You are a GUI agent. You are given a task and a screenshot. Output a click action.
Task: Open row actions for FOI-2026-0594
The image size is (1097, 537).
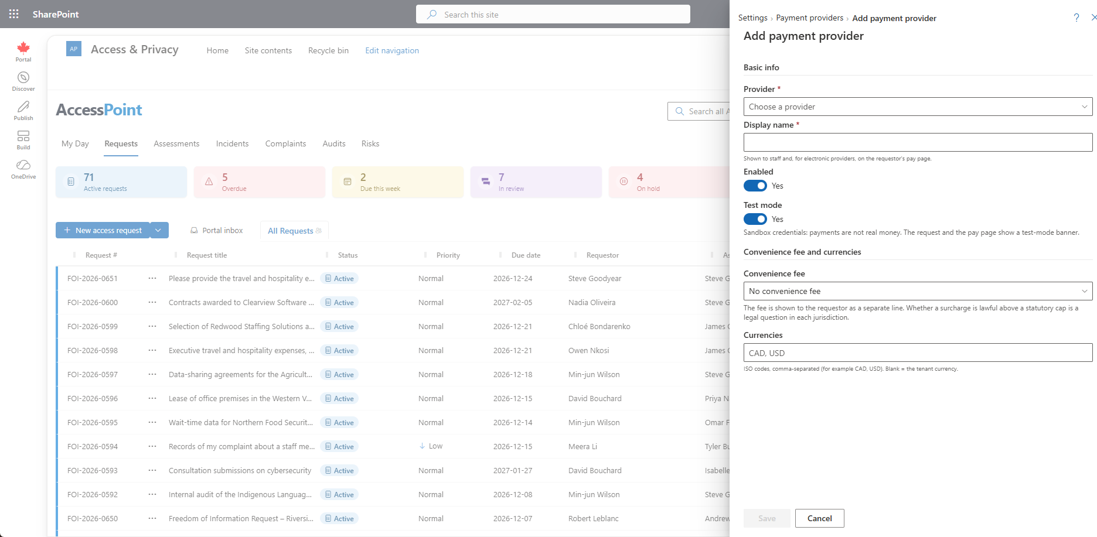[x=152, y=446]
